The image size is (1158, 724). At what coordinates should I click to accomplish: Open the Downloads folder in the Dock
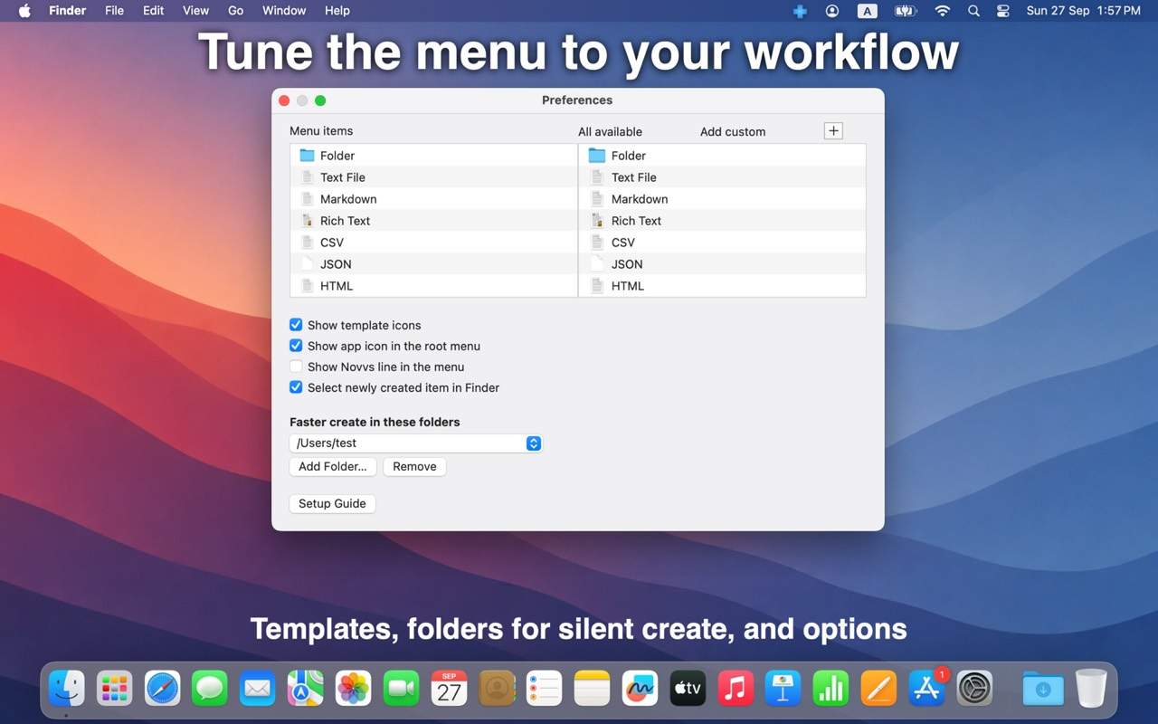click(1043, 689)
